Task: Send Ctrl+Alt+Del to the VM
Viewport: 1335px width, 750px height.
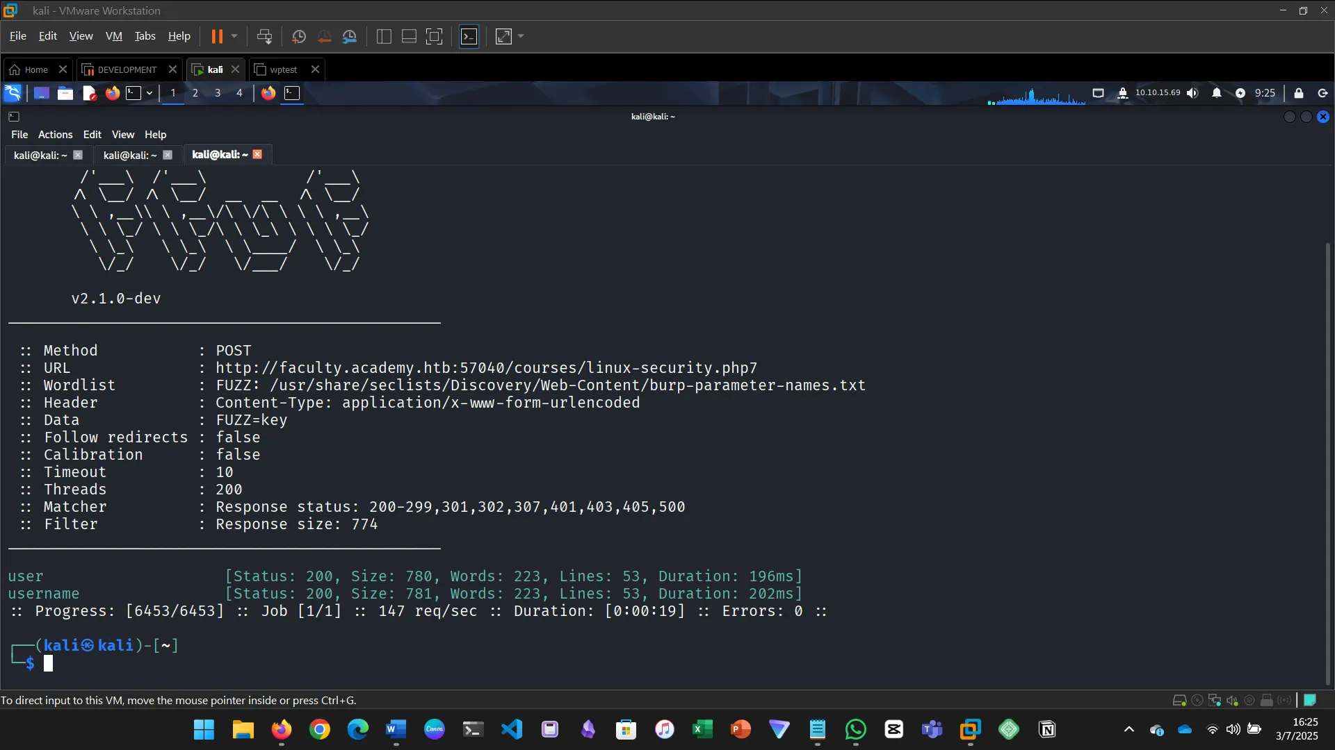Action: click(265, 36)
